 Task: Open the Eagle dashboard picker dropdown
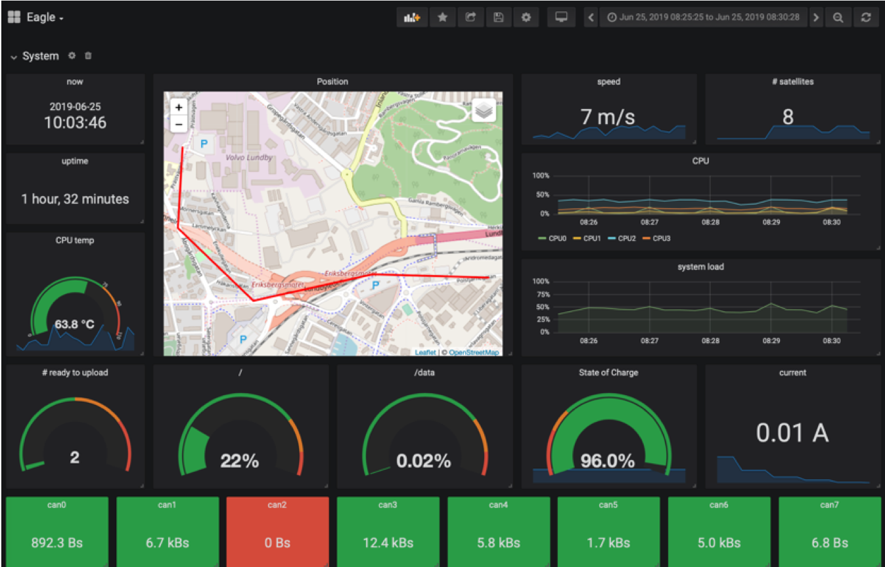44,18
